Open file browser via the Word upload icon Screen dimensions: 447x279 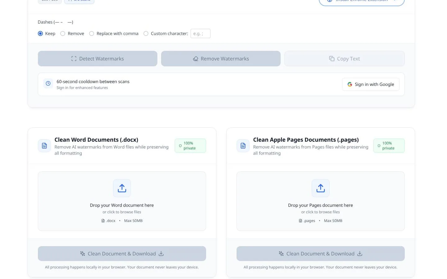[x=122, y=188]
